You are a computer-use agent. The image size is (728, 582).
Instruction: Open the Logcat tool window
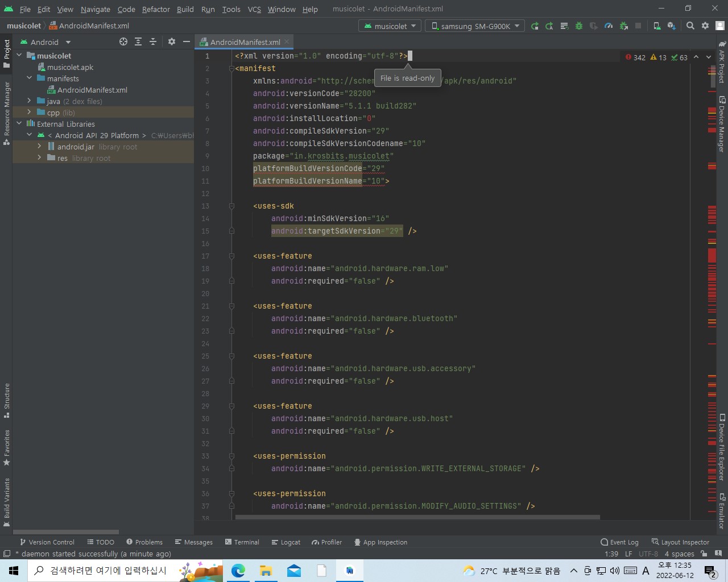tap(286, 542)
